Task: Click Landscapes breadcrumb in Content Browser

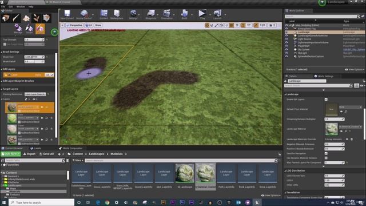Action: pos(97,154)
